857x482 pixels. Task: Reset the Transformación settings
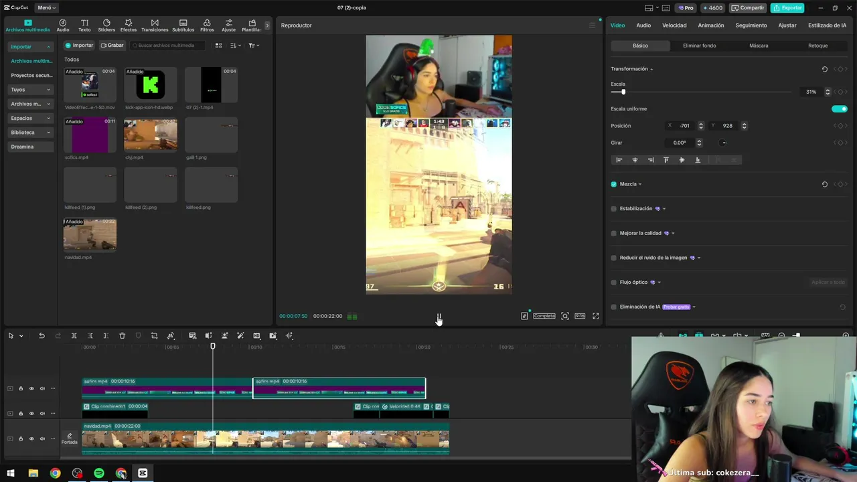(x=824, y=69)
